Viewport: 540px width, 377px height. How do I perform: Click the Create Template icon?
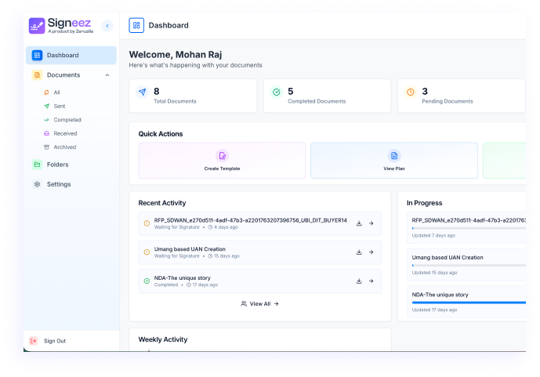click(x=222, y=156)
